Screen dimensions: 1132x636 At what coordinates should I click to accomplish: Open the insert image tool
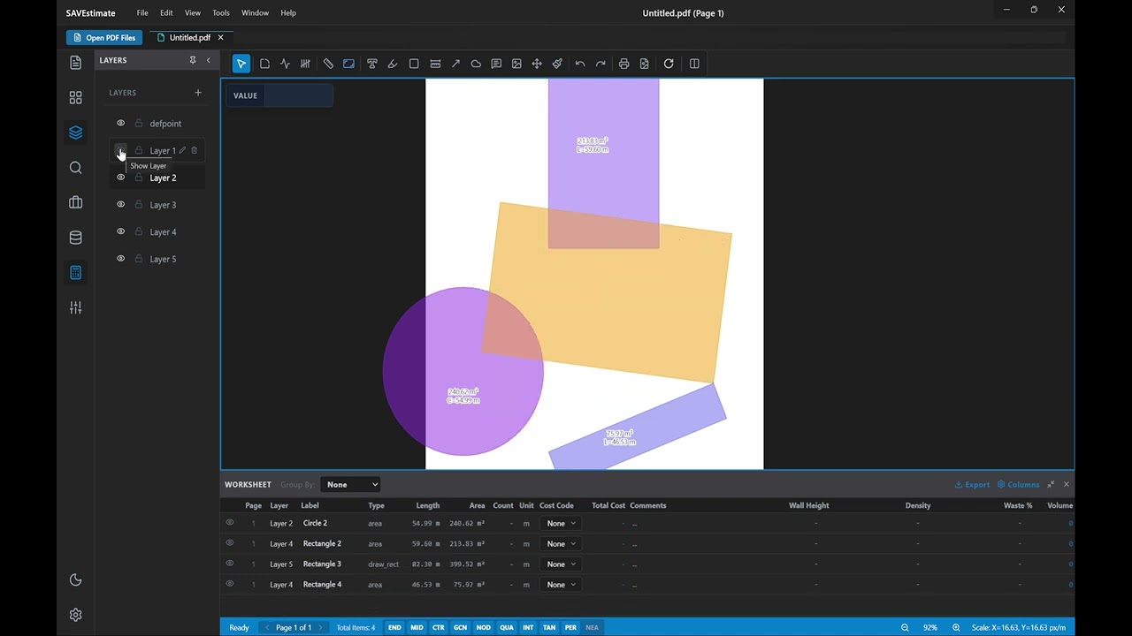(516, 64)
